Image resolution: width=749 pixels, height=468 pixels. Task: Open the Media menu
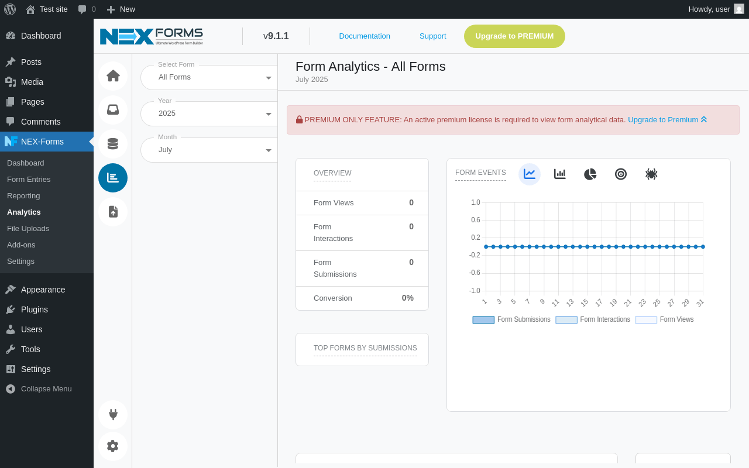click(x=47, y=82)
